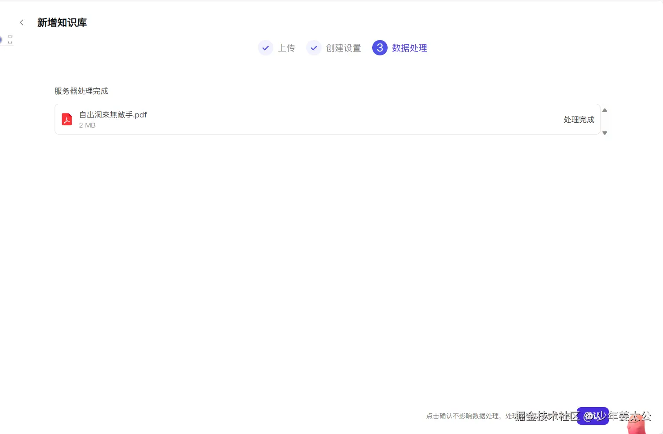Image resolution: width=663 pixels, height=434 pixels.
Task: Click the file list scrollbar track
Action: tap(604, 121)
